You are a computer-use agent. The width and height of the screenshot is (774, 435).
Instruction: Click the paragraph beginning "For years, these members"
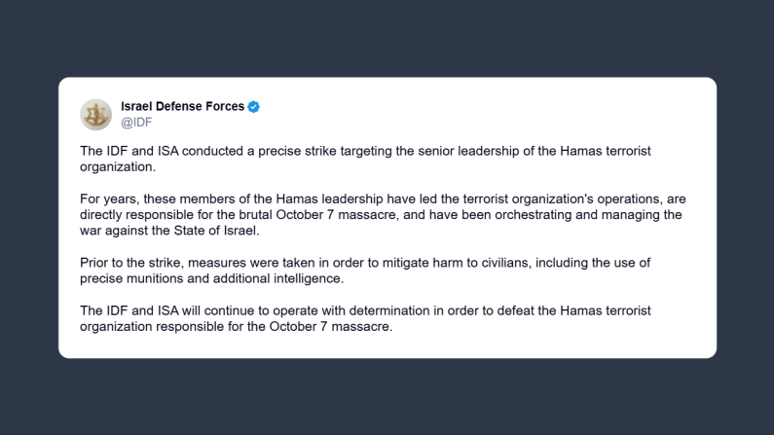pos(383,214)
